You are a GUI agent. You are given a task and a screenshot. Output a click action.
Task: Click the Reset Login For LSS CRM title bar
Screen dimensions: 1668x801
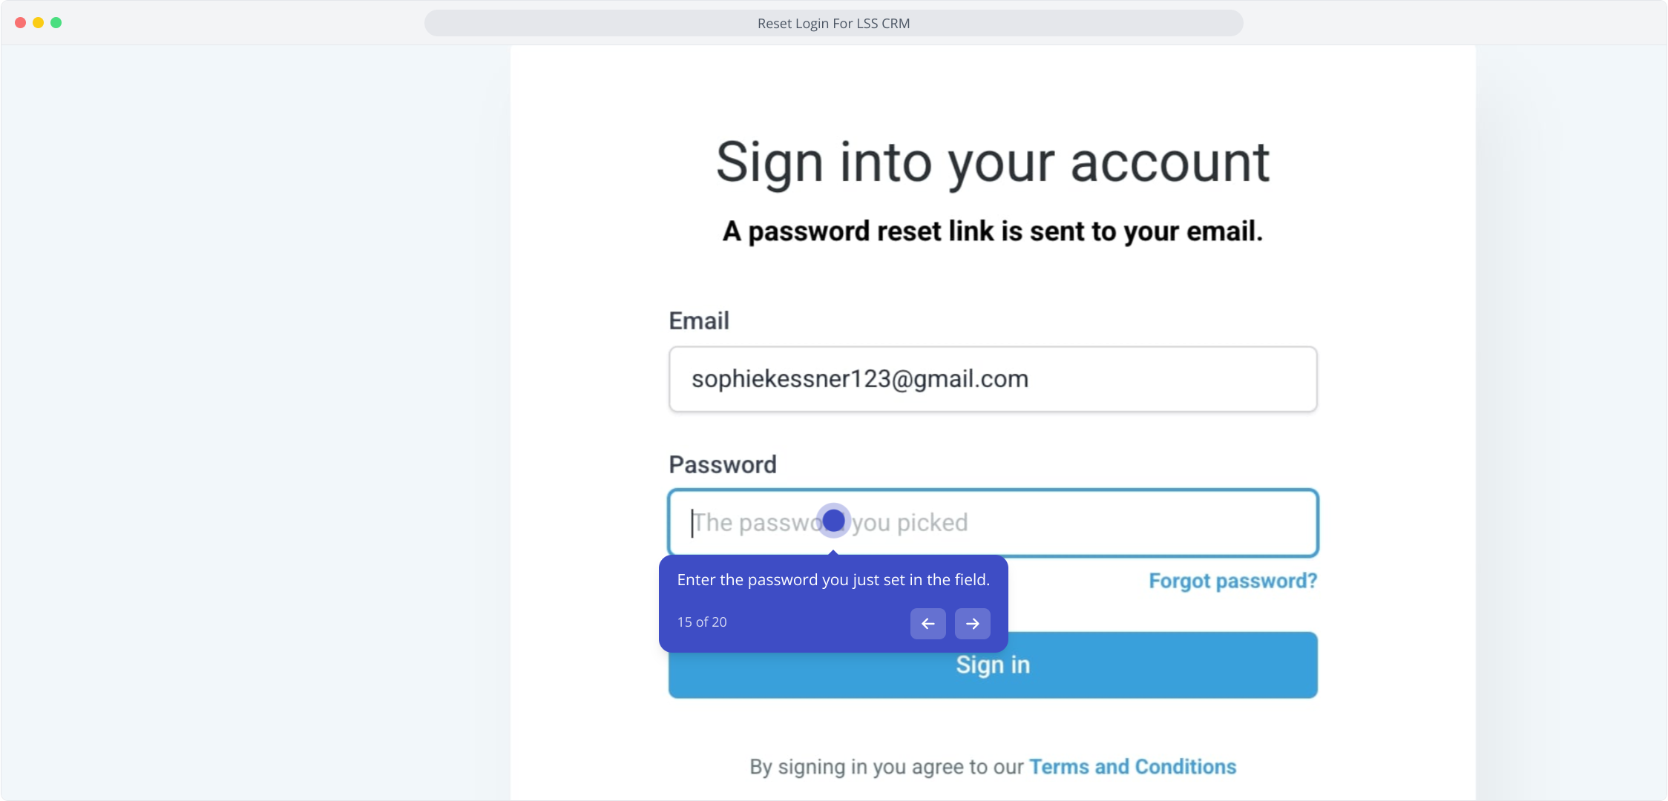click(833, 23)
